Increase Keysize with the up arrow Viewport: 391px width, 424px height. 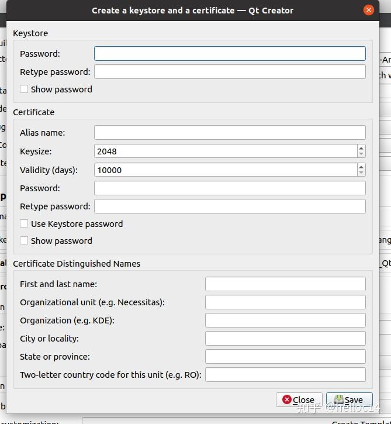pos(361,148)
